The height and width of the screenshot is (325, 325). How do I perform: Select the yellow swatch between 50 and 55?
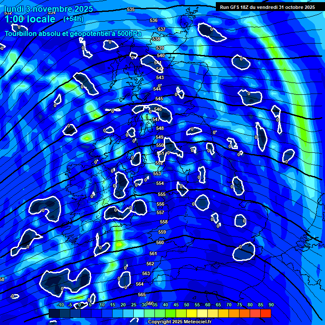pyautogui.click(x=192, y=313)
